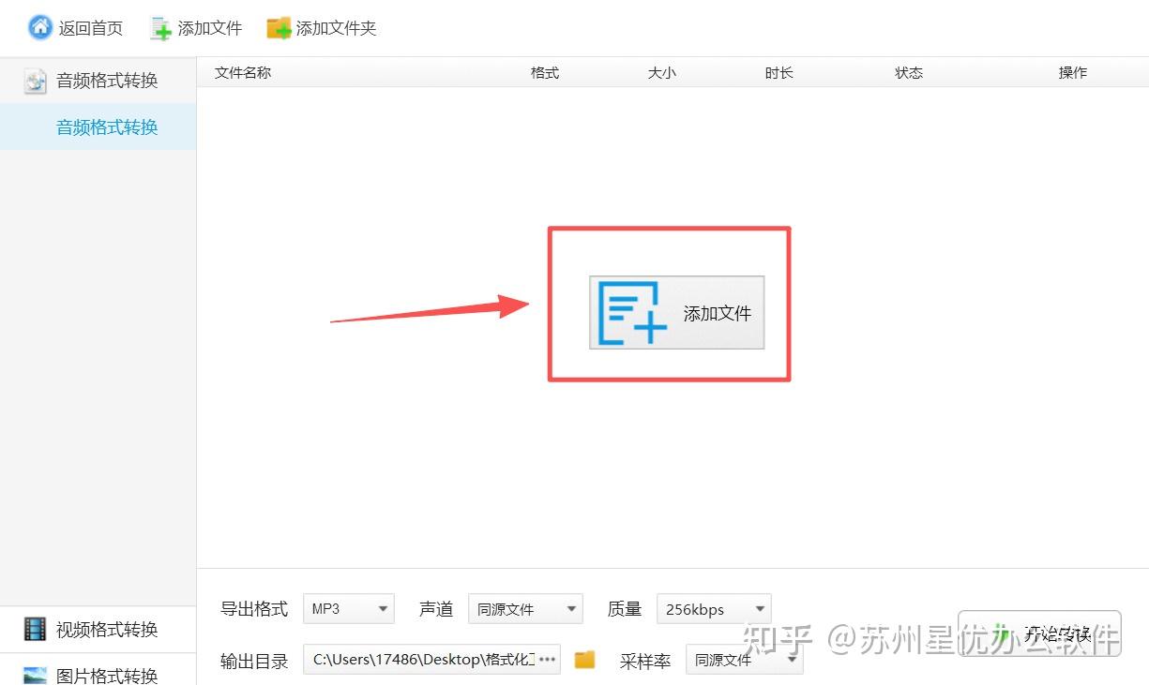Select the 音频格式转换 sidebar icon
This screenshot has width=1149, height=685.
[34, 81]
